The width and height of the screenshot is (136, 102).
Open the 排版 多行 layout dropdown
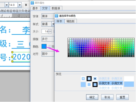[x=48, y=39]
